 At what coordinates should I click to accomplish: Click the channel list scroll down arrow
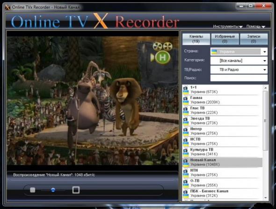[265, 198]
